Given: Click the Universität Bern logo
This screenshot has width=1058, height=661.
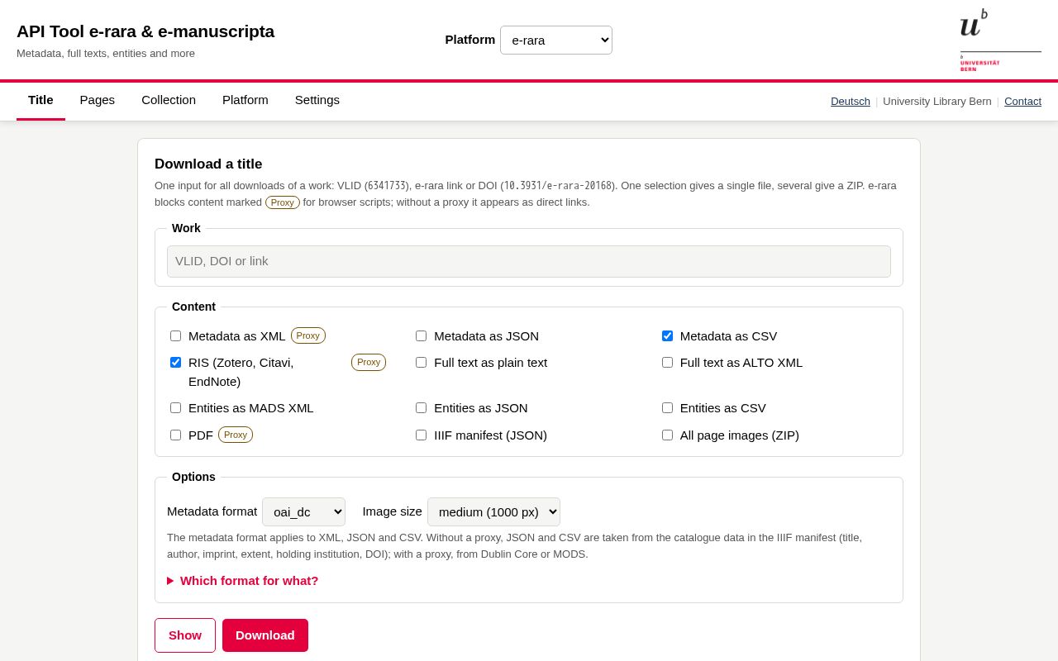Looking at the screenshot, I should pos(1000,40).
